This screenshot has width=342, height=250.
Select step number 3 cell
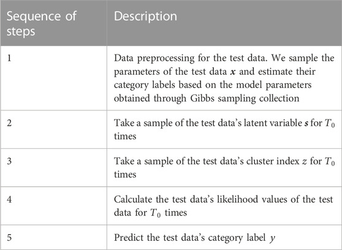(53, 168)
